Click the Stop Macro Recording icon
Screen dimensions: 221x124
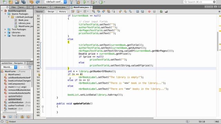[x=154, y=11]
